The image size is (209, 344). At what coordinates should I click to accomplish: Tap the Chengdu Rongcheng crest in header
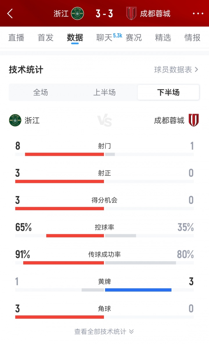(x=131, y=13)
